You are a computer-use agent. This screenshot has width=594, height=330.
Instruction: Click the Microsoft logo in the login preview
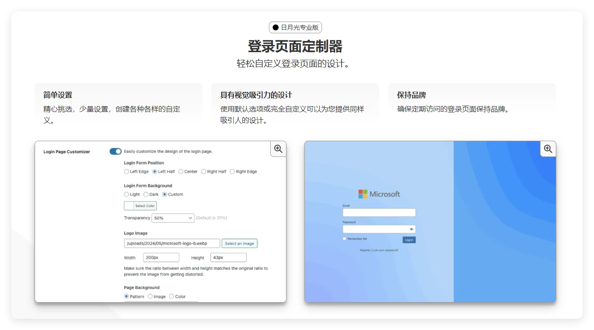(379, 194)
